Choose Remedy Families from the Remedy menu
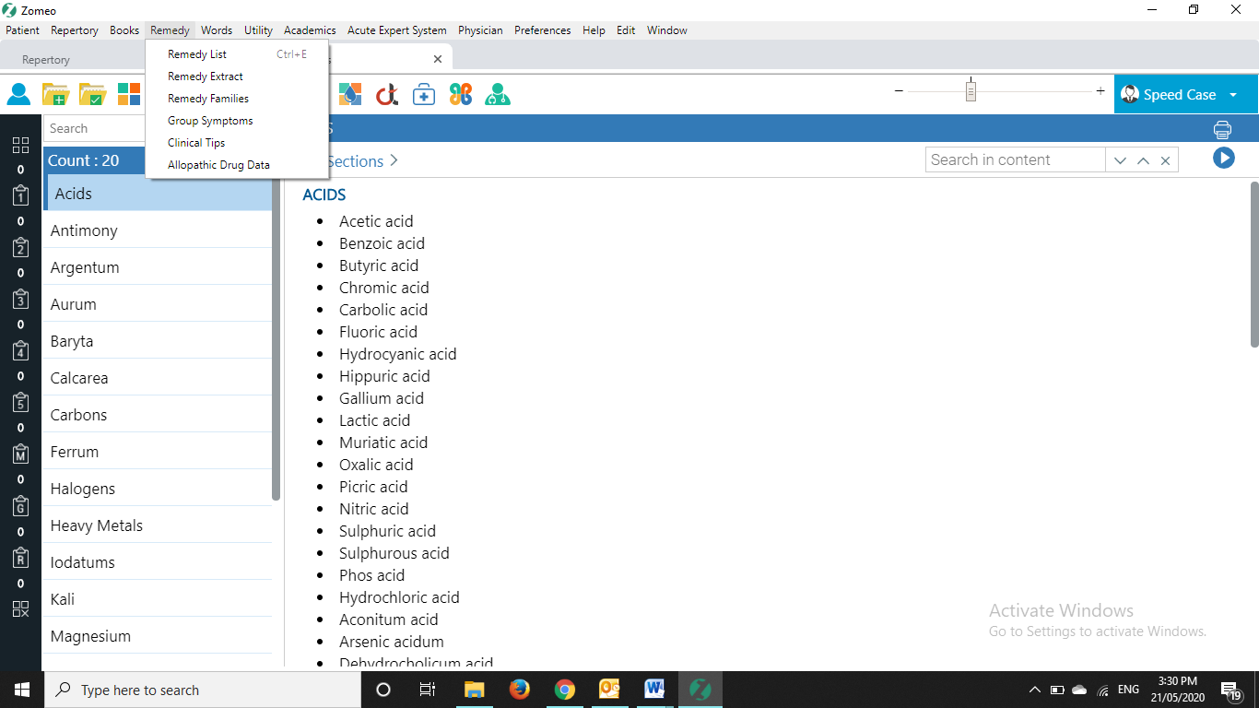The height and width of the screenshot is (708, 1259). coord(208,99)
